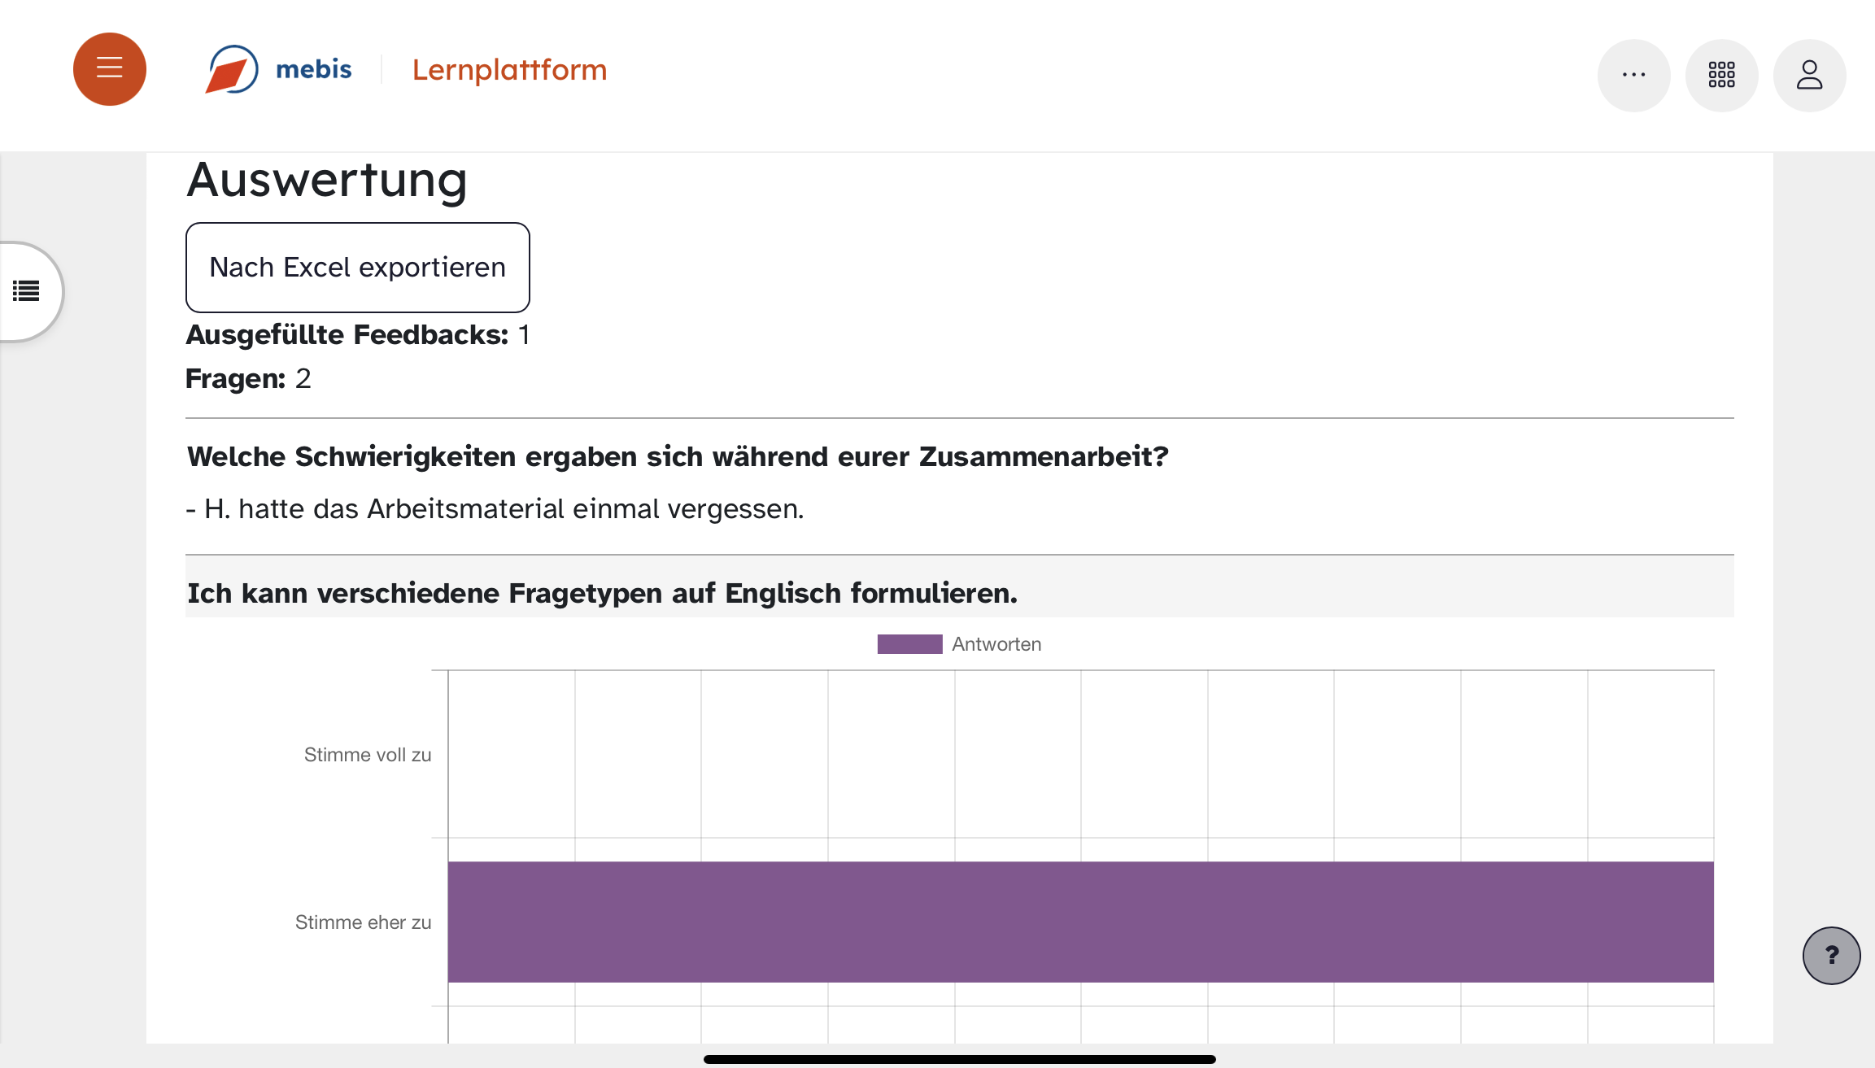Open the three-dots more options menu
1875x1068 pixels.
(1633, 75)
